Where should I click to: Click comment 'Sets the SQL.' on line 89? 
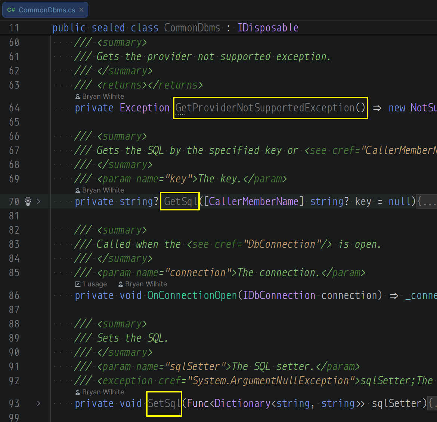pos(132,338)
